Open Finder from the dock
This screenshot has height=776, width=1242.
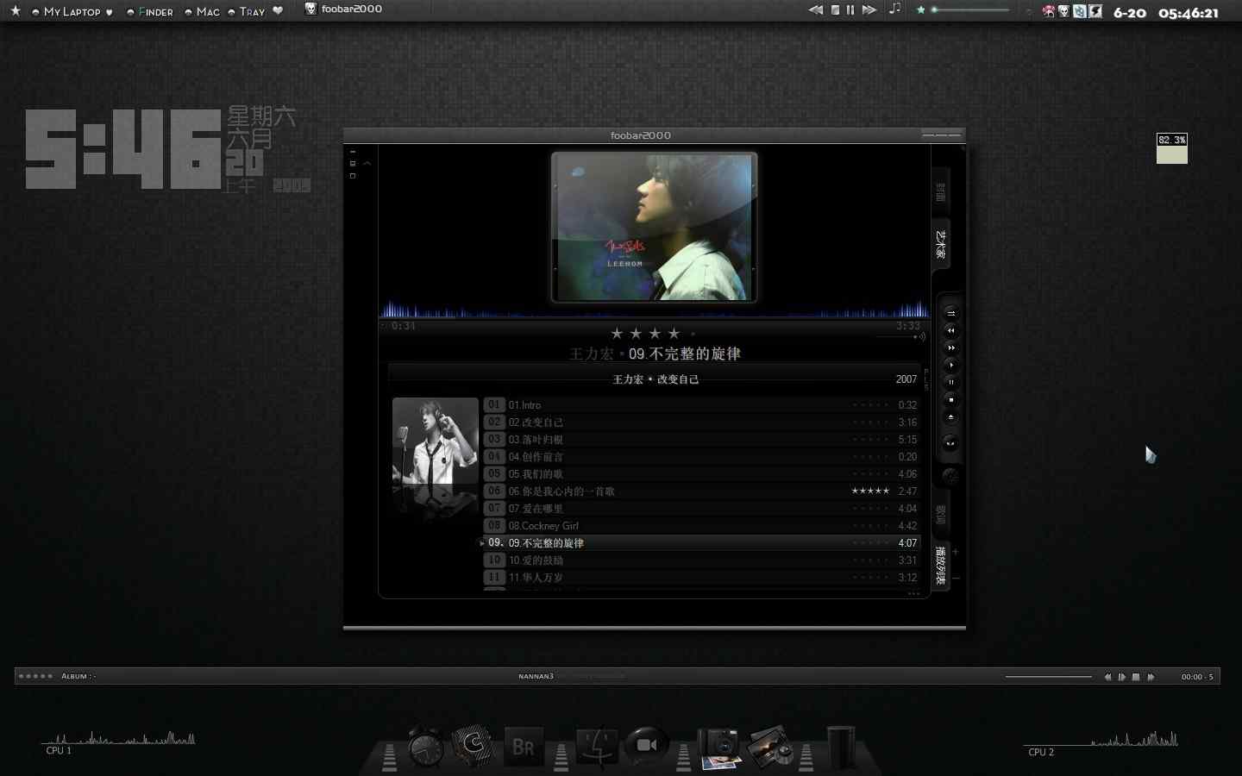tap(596, 747)
